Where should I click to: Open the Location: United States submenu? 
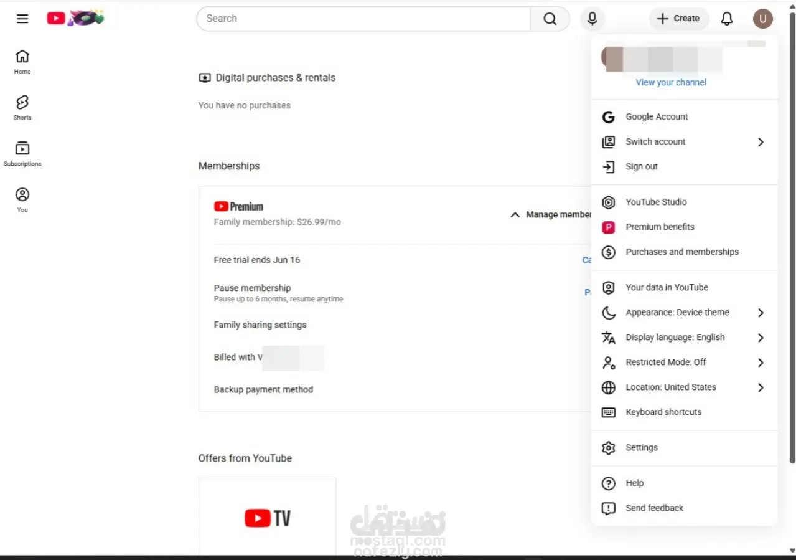pos(685,387)
